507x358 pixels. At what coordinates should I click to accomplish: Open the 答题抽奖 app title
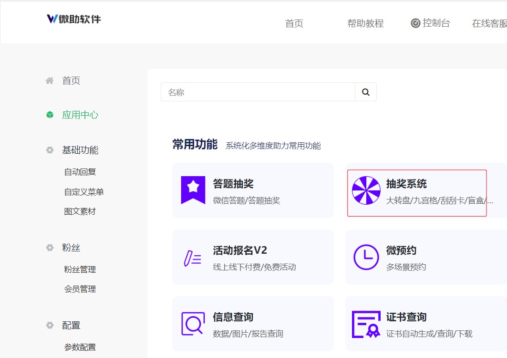pos(233,184)
